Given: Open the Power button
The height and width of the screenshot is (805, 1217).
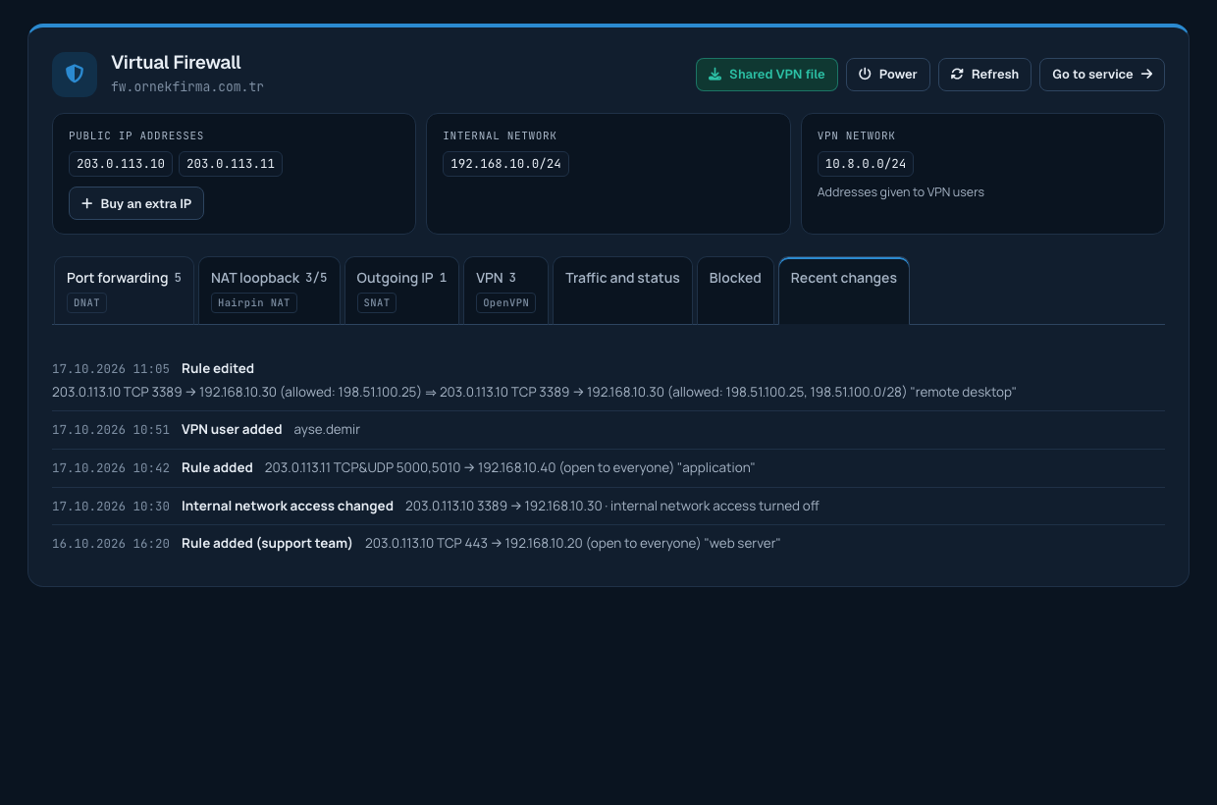Looking at the screenshot, I should coord(887,75).
